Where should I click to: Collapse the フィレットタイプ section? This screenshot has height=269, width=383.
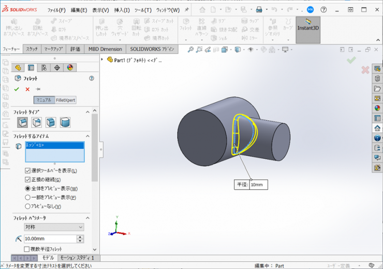[x=87, y=112]
